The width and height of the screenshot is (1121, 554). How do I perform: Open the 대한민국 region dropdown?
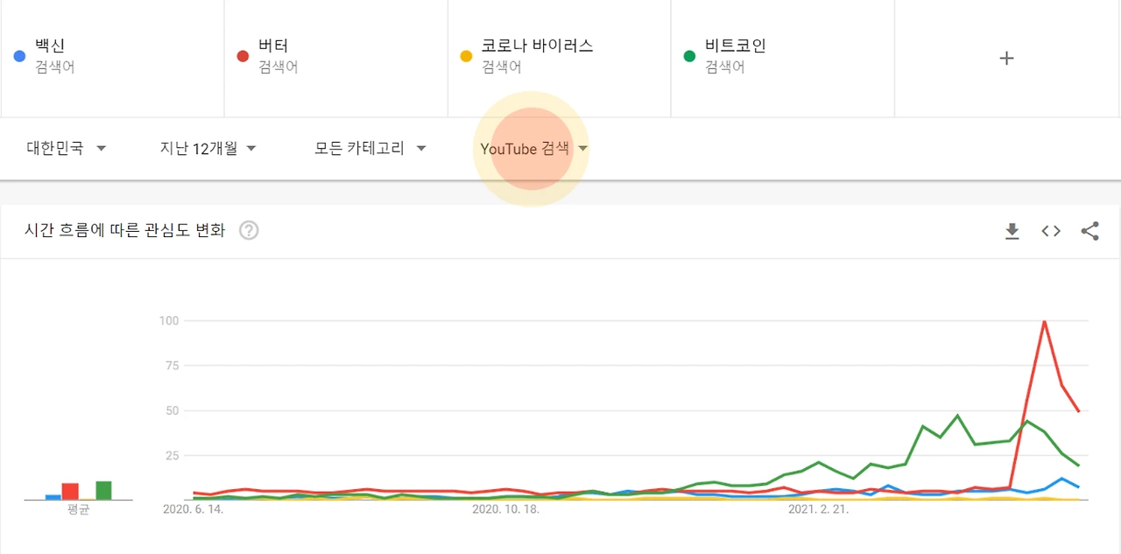pos(67,149)
